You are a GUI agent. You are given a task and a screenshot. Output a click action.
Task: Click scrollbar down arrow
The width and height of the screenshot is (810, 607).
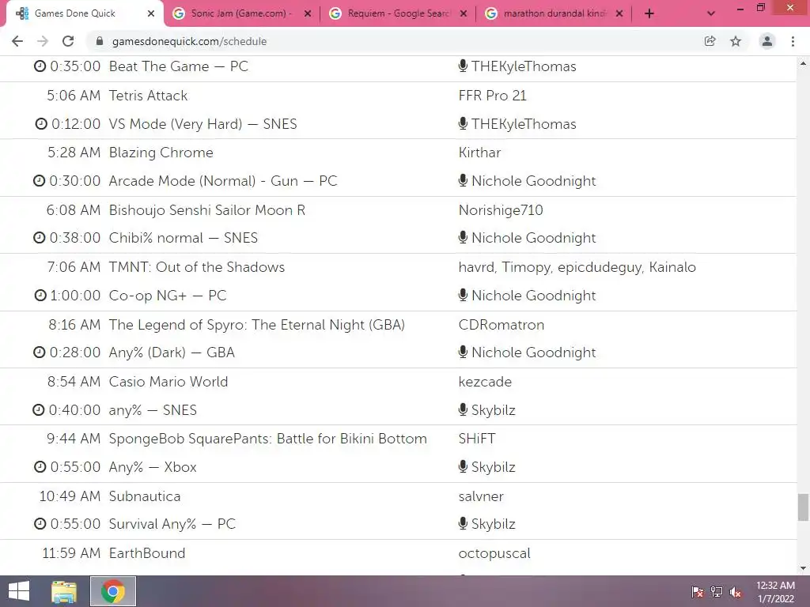803,568
